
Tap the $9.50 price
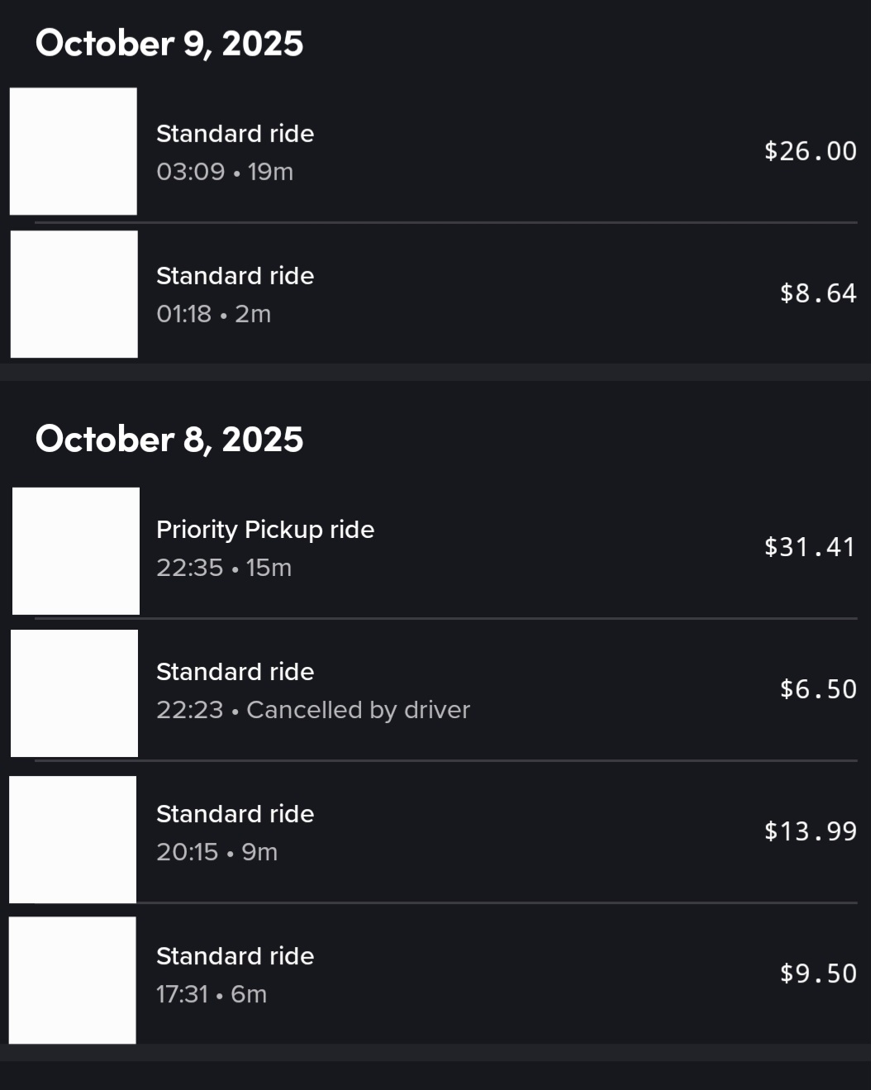(x=818, y=973)
